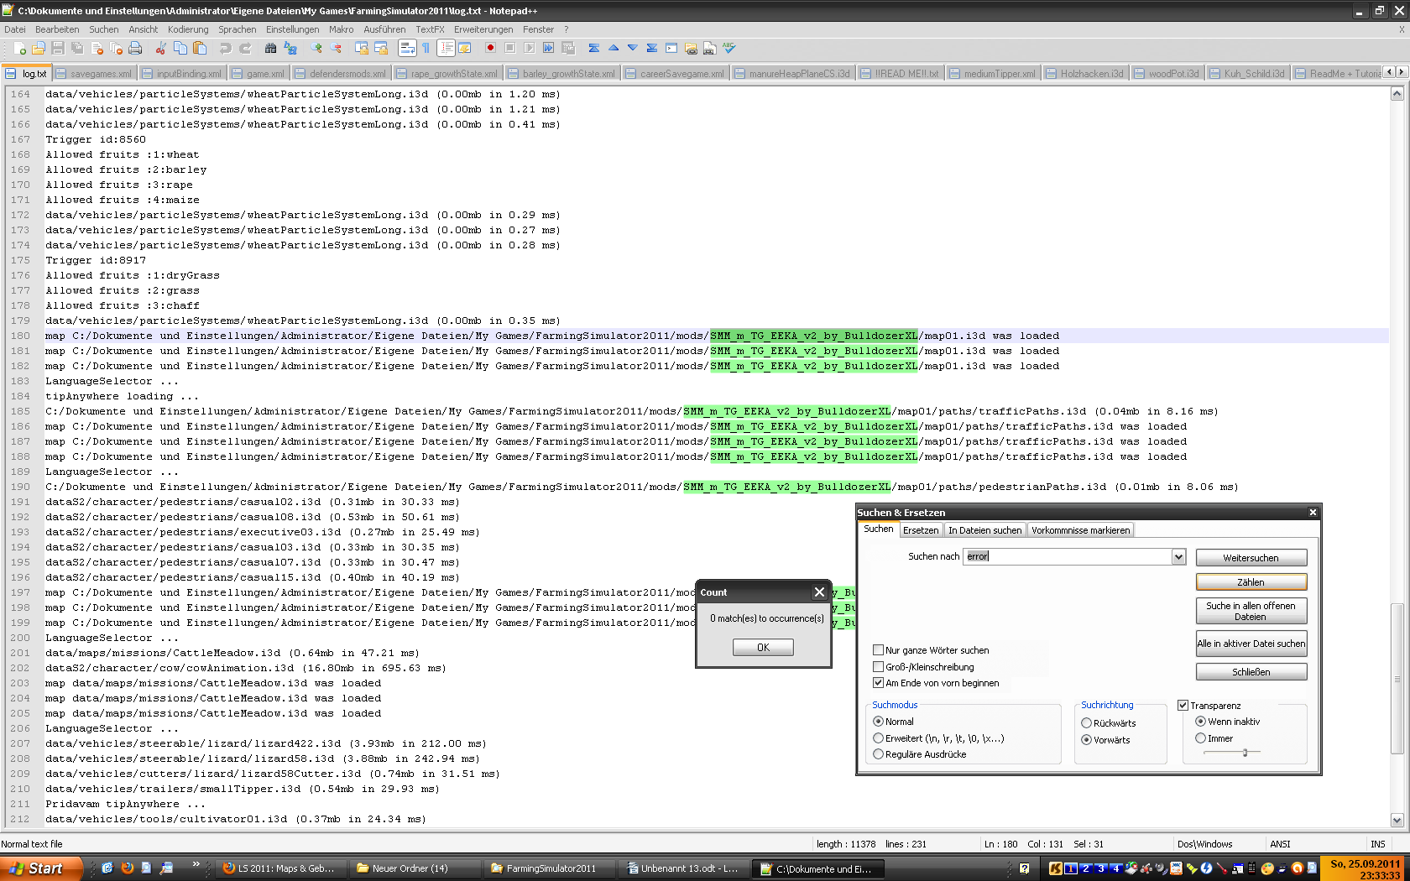Click 'Suche in allen offenen Dateien' button
The image size is (1410, 881).
click(1251, 611)
